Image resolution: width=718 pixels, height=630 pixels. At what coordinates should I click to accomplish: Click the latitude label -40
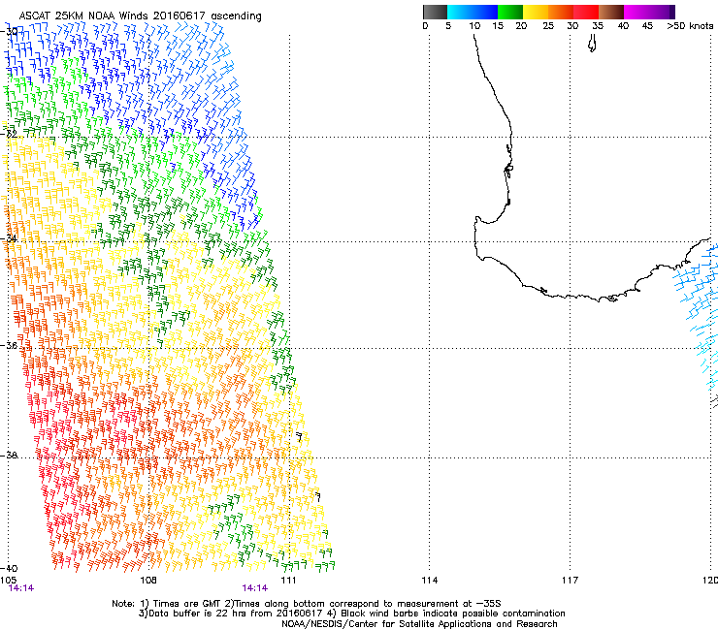(9, 568)
